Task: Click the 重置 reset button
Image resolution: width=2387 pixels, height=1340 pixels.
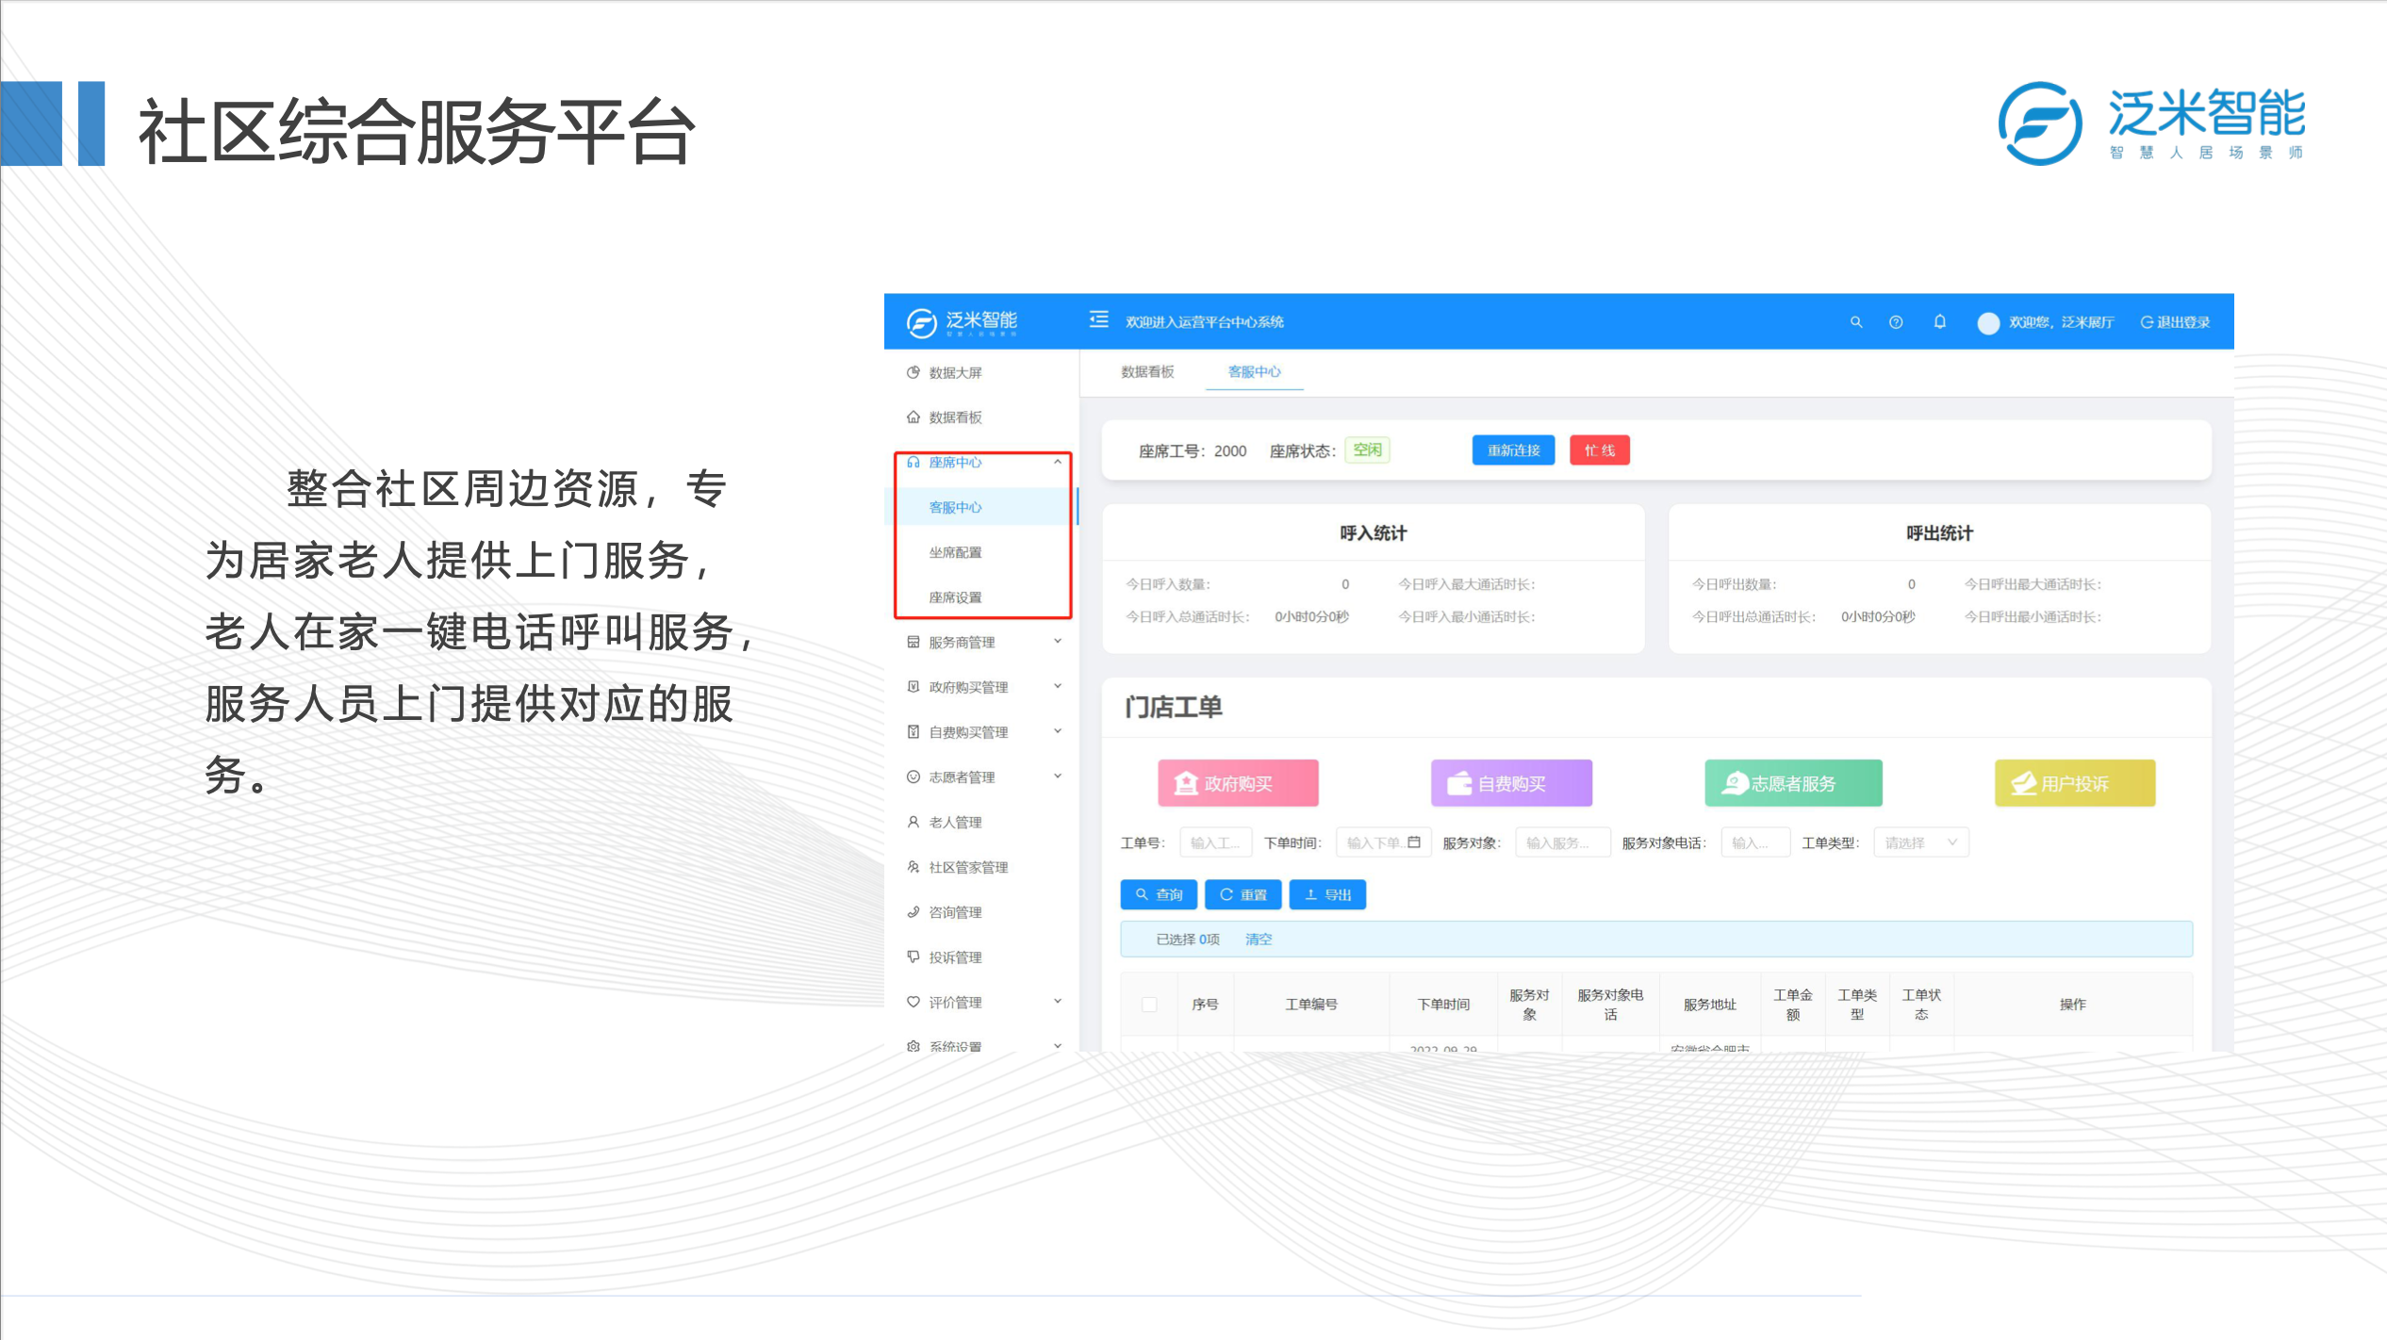Action: click(1243, 894)
